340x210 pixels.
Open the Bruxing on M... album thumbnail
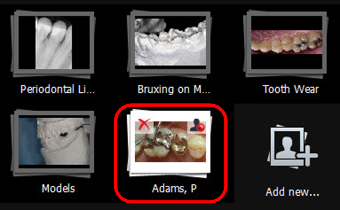(170, 43)
